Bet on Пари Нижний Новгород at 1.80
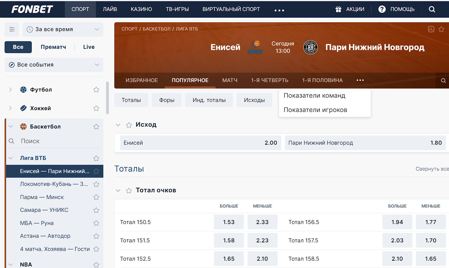449x268 pixels. (365, 143)
